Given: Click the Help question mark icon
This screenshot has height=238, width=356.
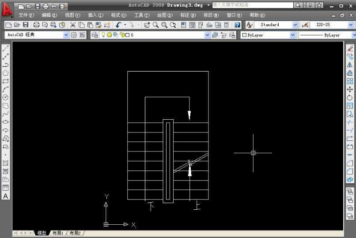Looking at the screenshot, I should click(x=238, y=25).
